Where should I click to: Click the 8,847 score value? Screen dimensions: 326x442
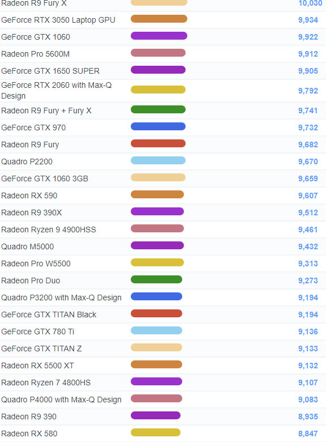point(308,433)
